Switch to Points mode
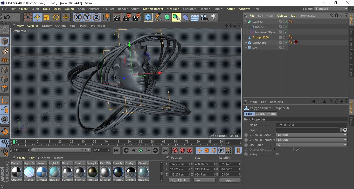This screenshot has height=189, width=354. pyautogui.click(x=5, y=70)
